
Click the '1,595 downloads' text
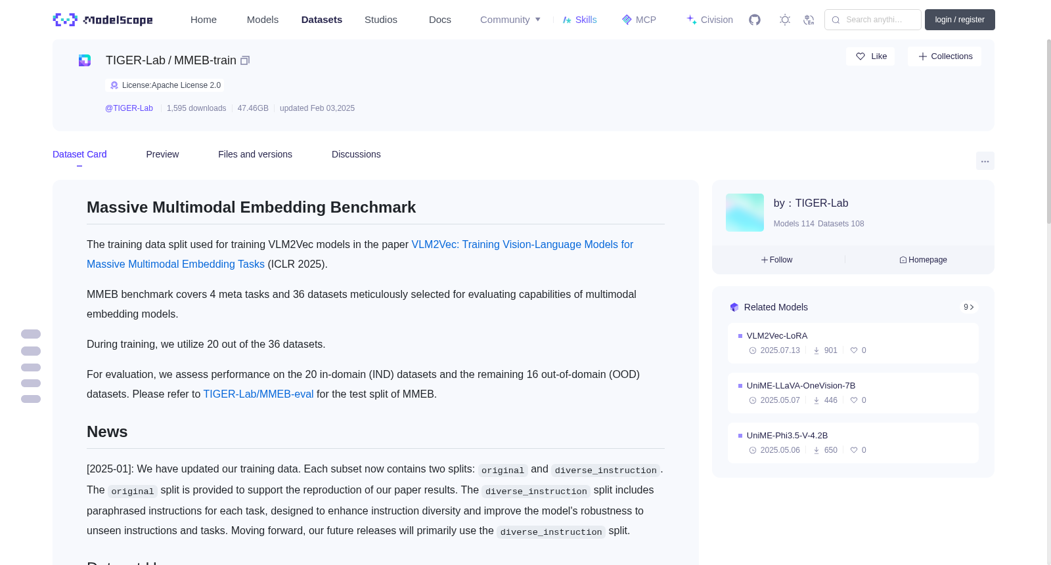click(x=196, y=108)
